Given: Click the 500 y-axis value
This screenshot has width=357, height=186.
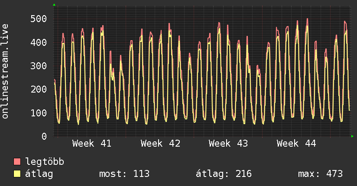Looking at the screenshot, I should (39, 19).
